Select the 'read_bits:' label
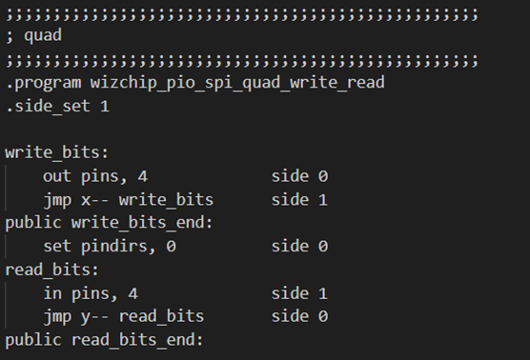 point(51,270)
